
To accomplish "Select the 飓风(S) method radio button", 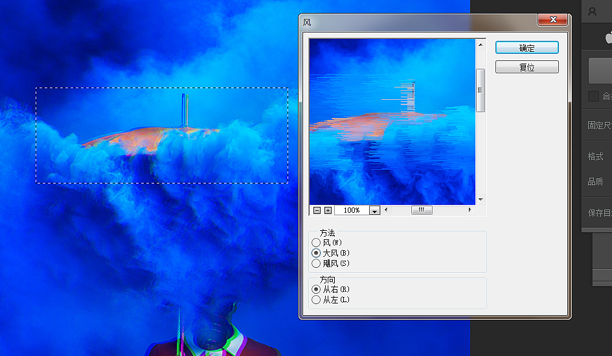I will tap(316, 264).
